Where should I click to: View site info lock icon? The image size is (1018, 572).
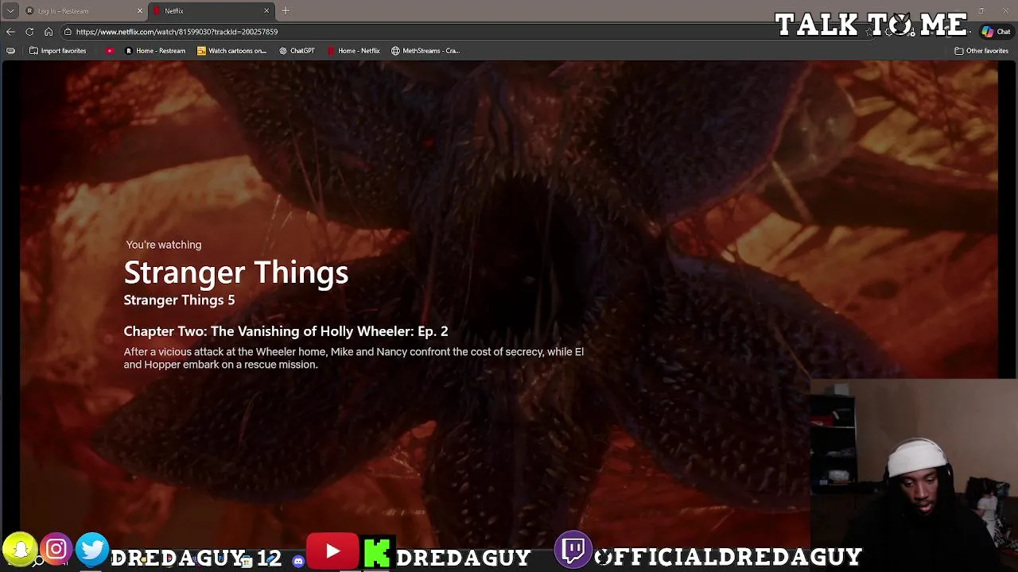[x=68, y=32]
